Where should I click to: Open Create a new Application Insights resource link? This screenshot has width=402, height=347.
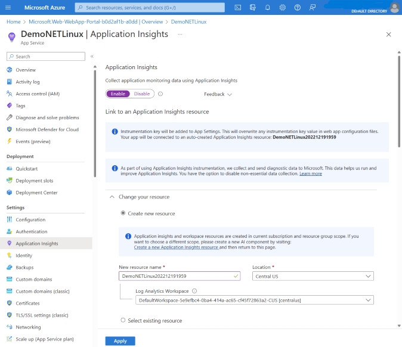coord(176,247)
